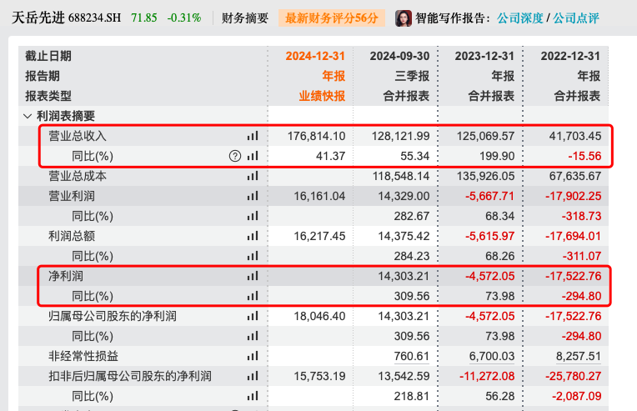Show trend chart for 营业利润 row

(253, 196)
